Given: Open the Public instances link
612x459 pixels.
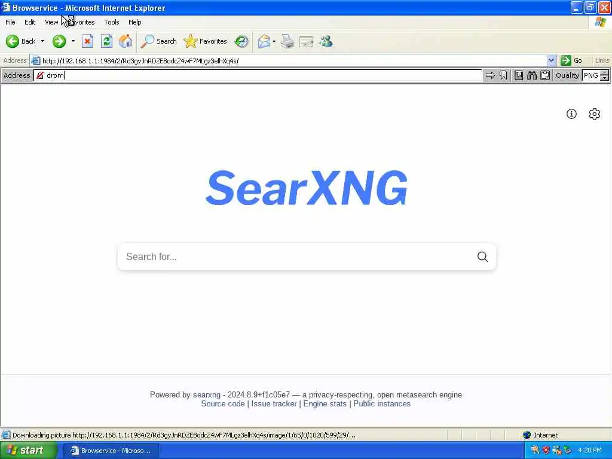Looking at the screenshot, I should (382, 403).
